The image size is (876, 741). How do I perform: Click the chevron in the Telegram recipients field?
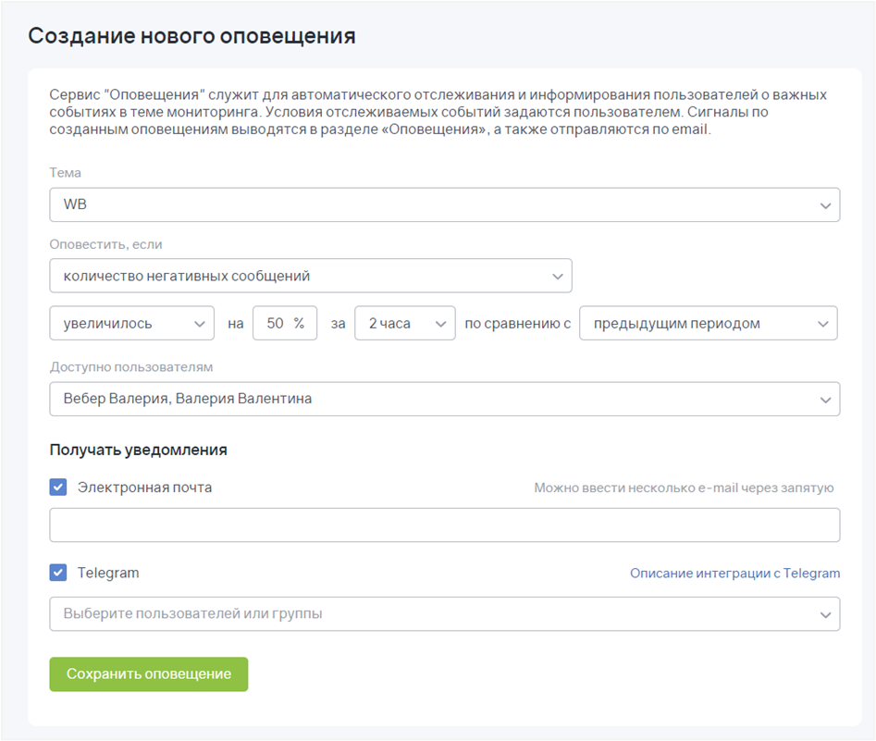tap(825, 614)
